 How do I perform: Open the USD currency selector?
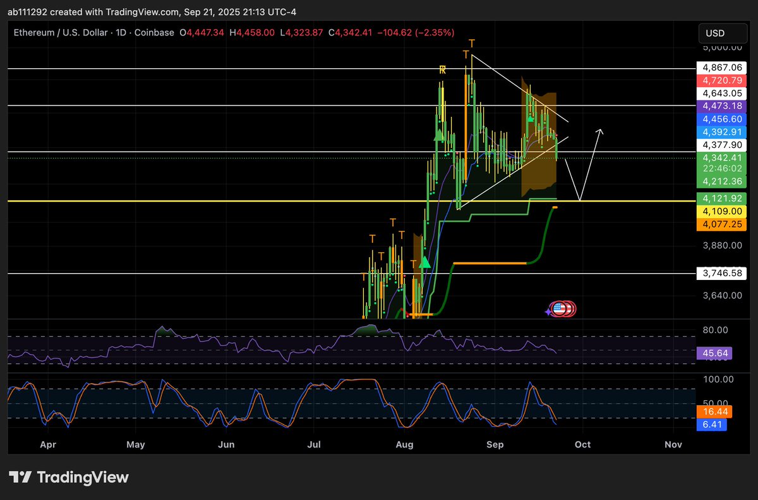(722, 33)
